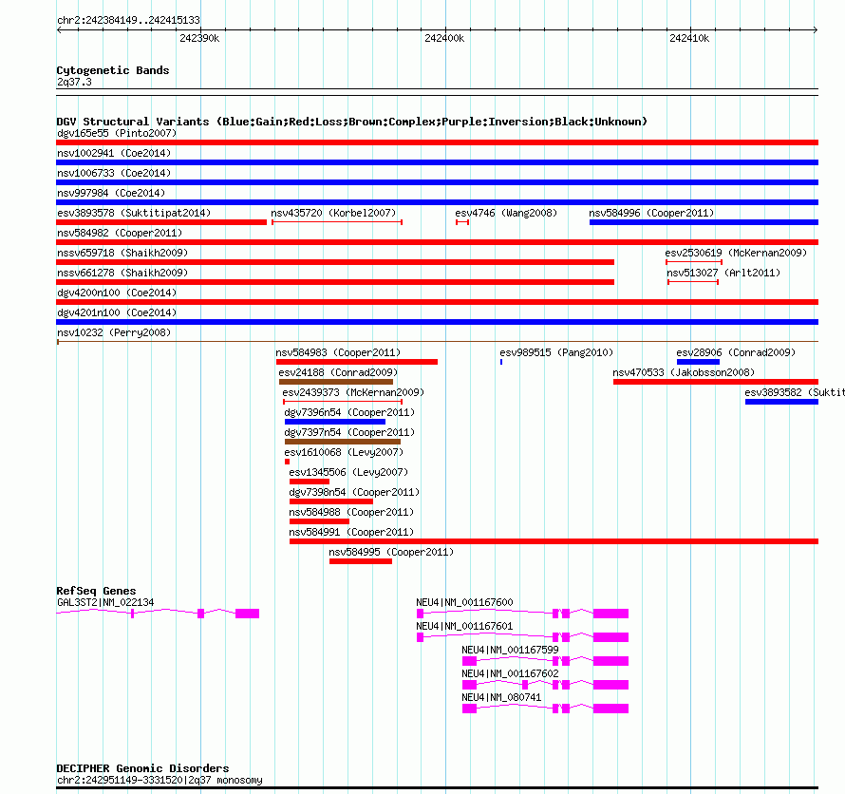Click the GAL3ST2 last exon block
This screenshot has width=845, height=794.
tap(248, 614)
